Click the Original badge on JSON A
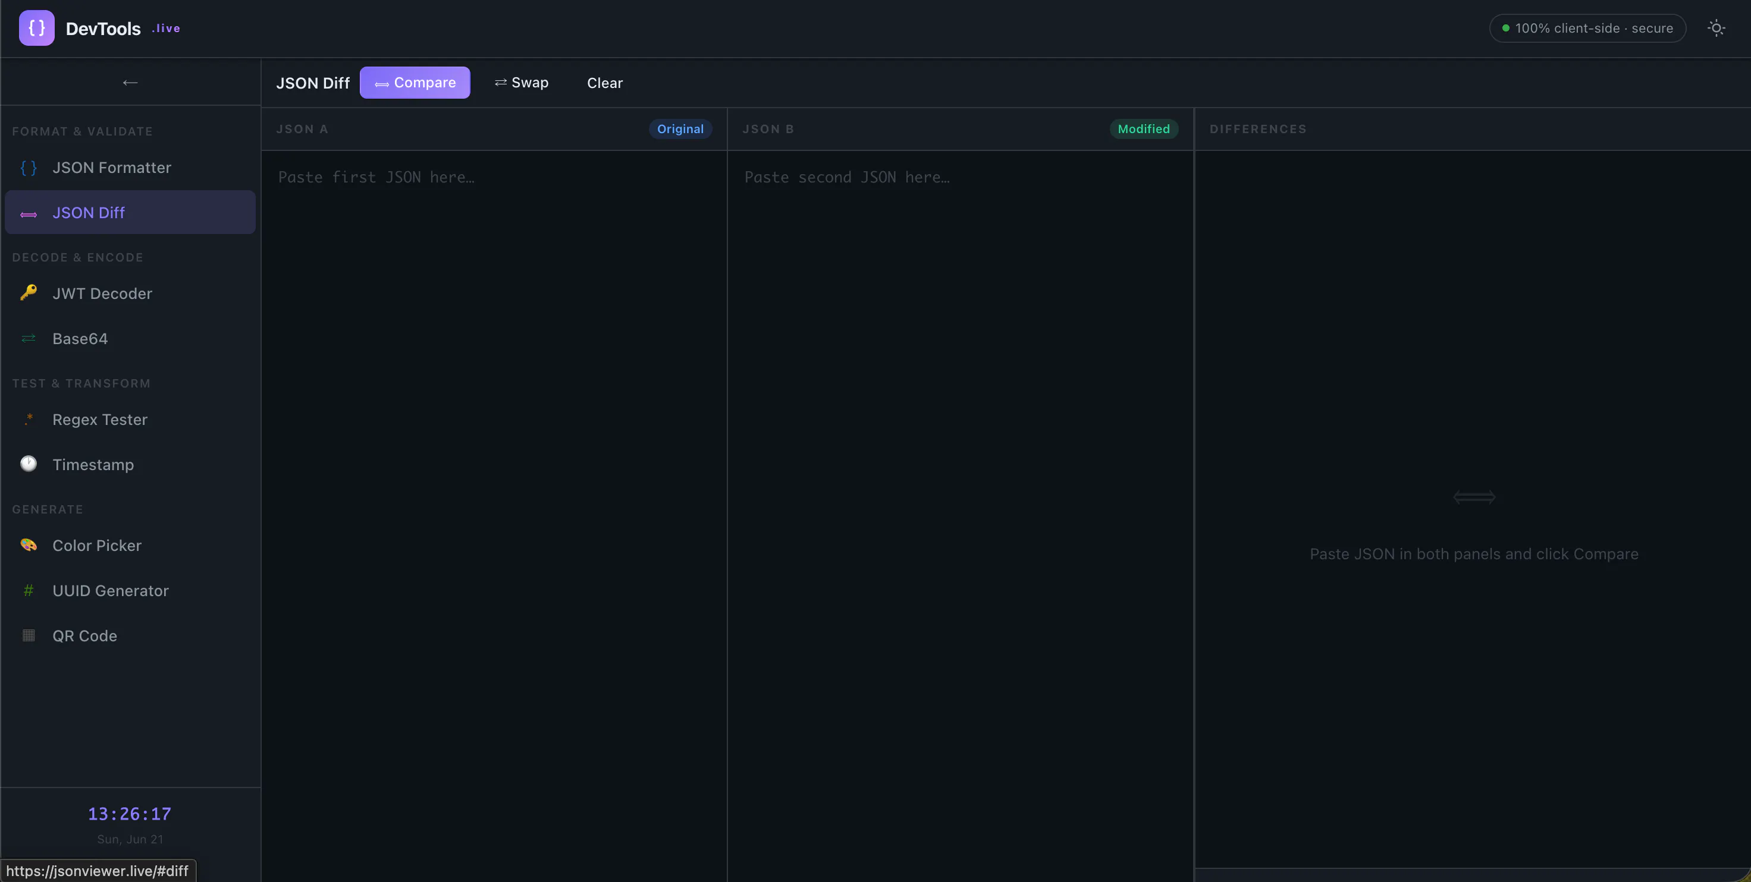 click(x=680, y=128)
